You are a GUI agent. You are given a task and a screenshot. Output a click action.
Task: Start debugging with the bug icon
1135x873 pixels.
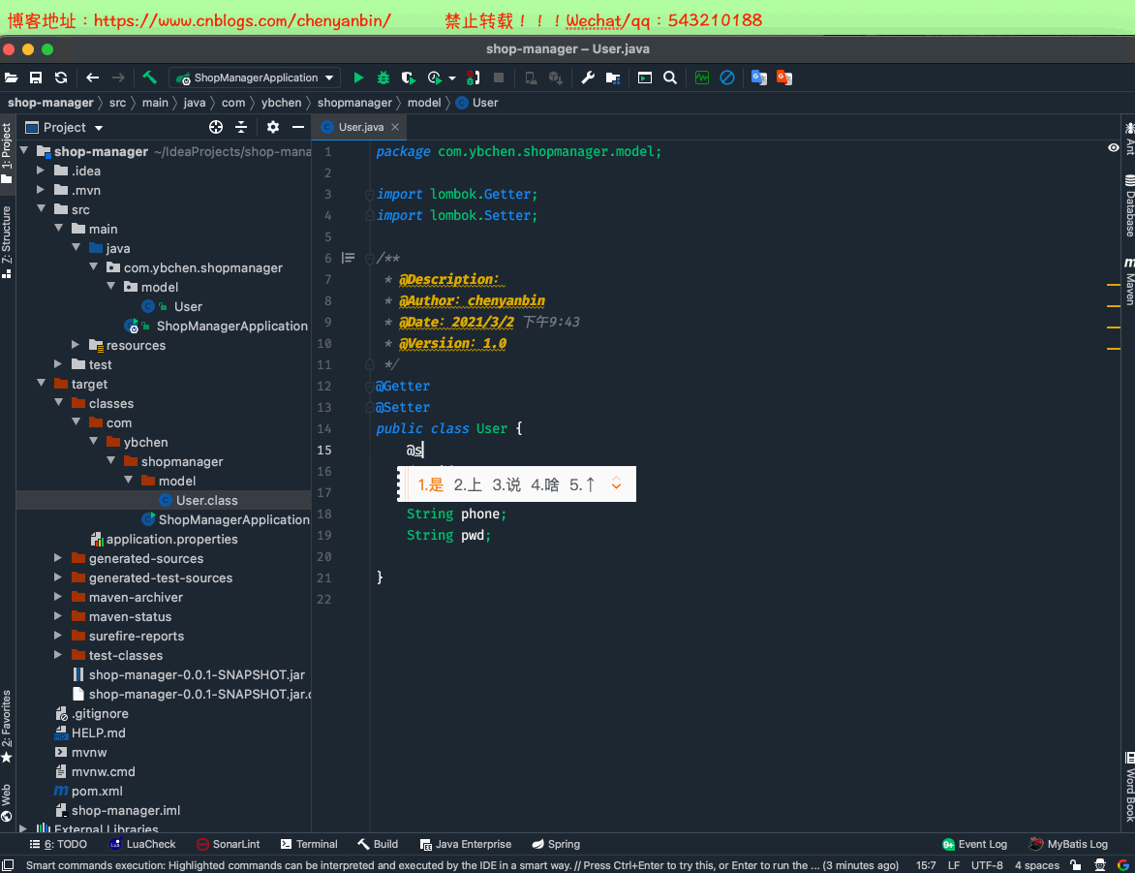point(383,78)
